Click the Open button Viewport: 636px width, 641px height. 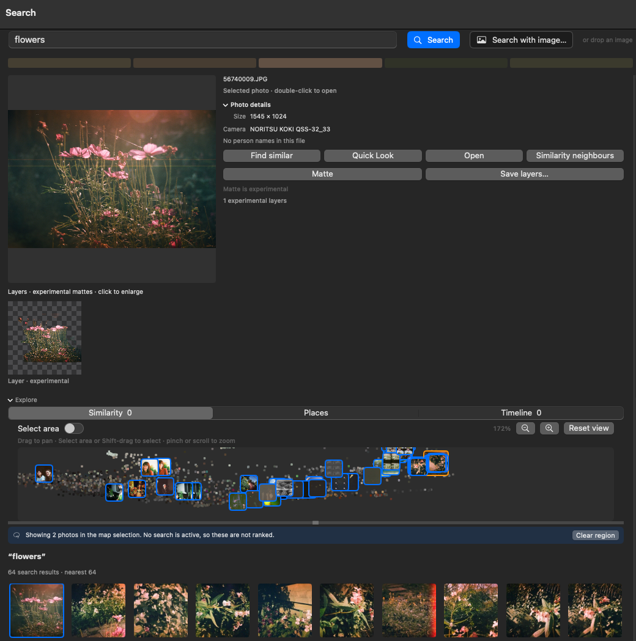[473, 156]
